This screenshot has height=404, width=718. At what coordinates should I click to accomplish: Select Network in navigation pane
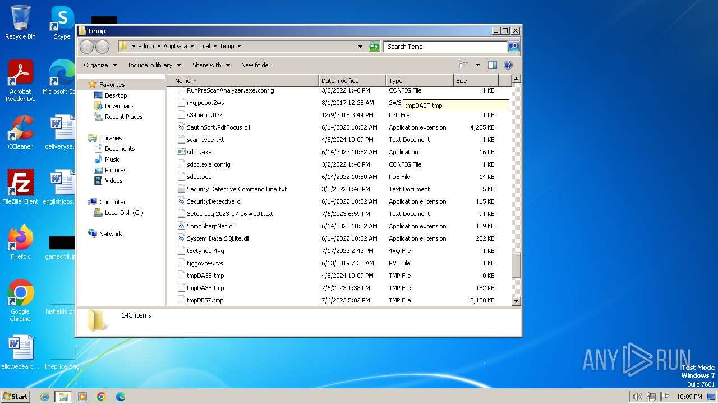click(111, 234)
